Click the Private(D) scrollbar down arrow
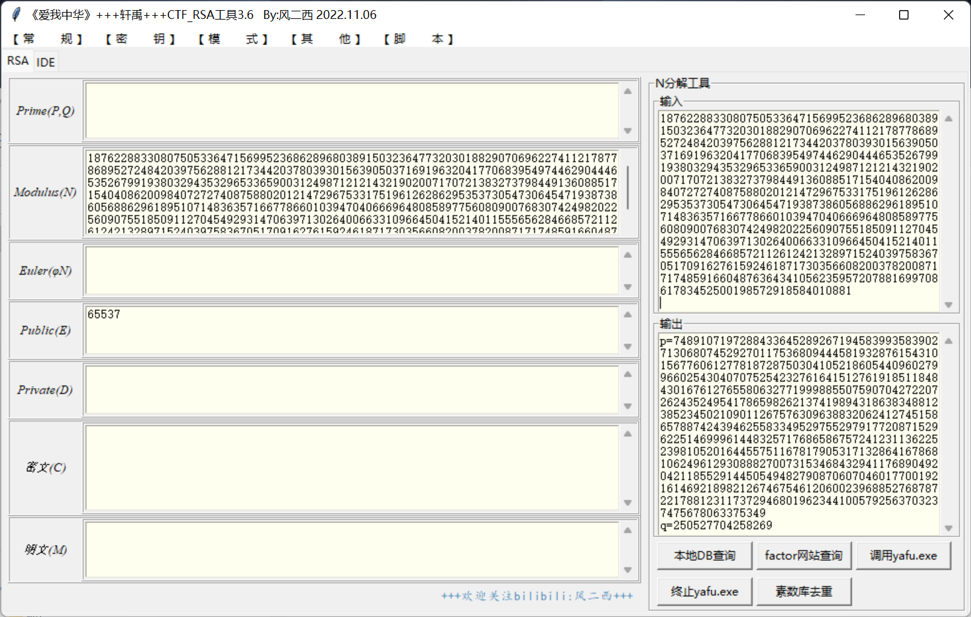Screen dimensions: 971x617 [628, 406]
